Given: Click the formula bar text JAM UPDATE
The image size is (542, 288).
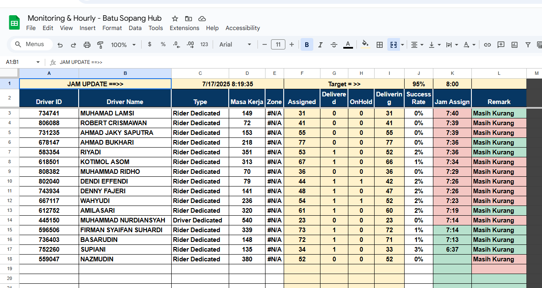Looking at the screenshot, I should [x=81, y=62].
